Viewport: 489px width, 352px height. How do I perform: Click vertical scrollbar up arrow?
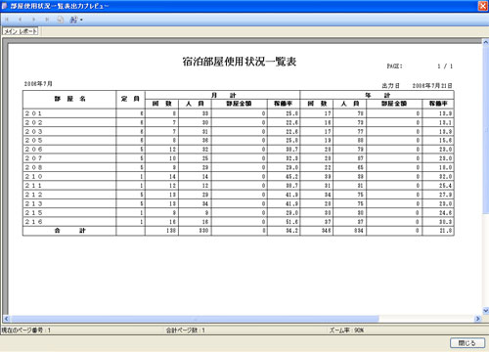pyautogui.click(x=485, y=42)
